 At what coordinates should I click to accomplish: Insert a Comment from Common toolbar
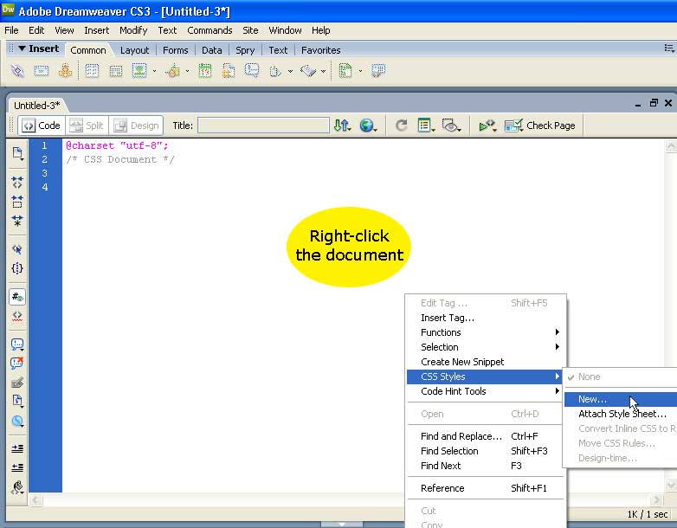(x=252, y=70)
